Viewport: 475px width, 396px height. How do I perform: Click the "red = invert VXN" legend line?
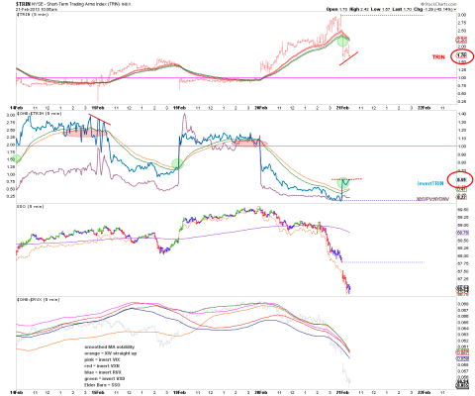(x=102, y=366)
